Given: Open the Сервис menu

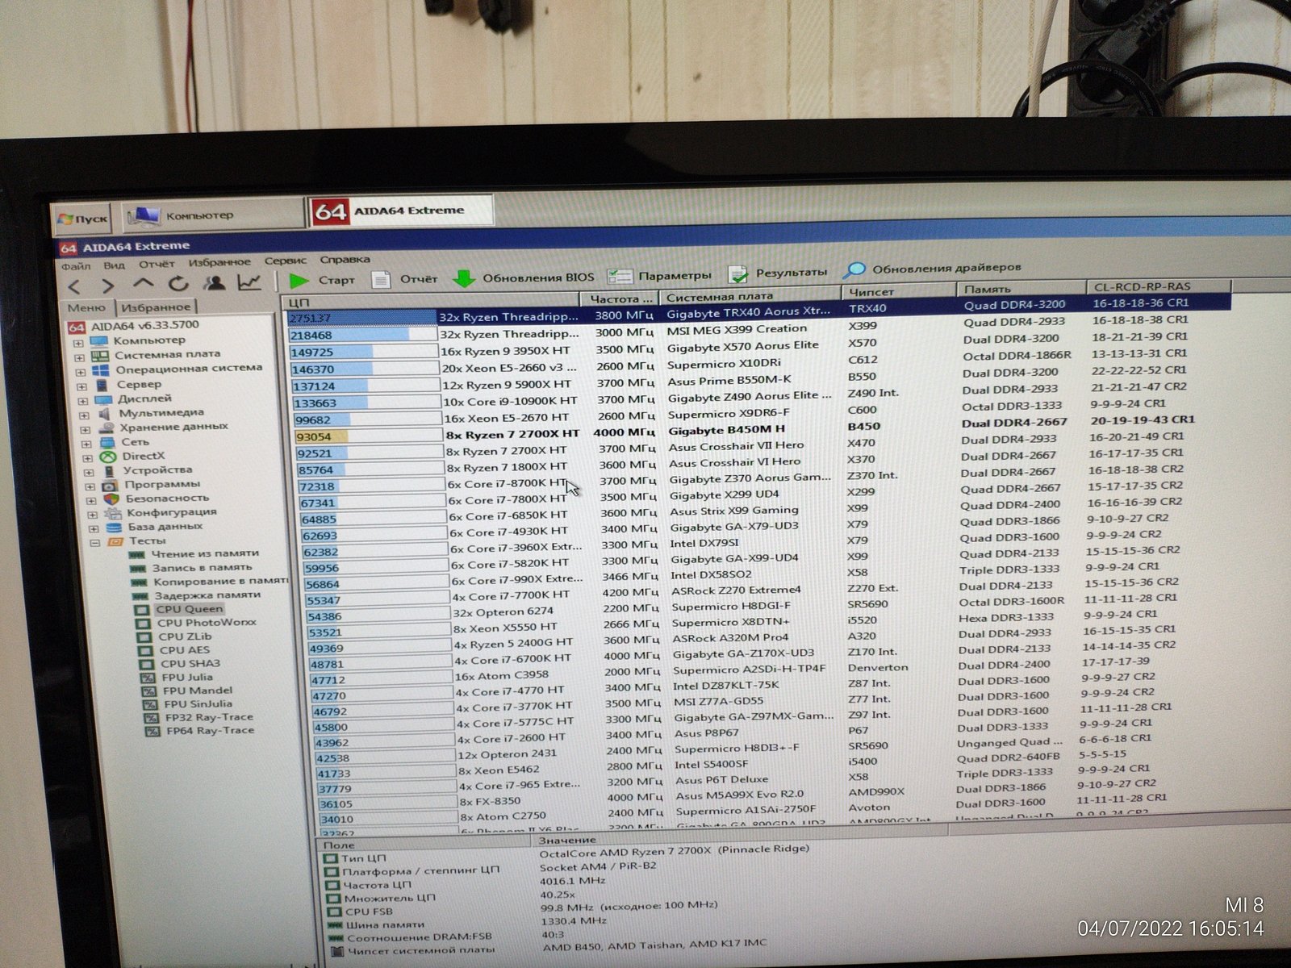Looking at the screenshot, I should point(285,261).
